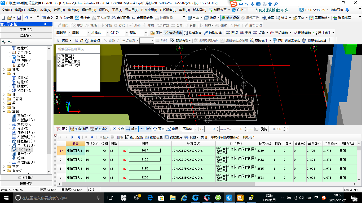Toggle 动态输入 dynamic input
The width and height of the screenshot is (362, 203).
(x=99, y=129)
